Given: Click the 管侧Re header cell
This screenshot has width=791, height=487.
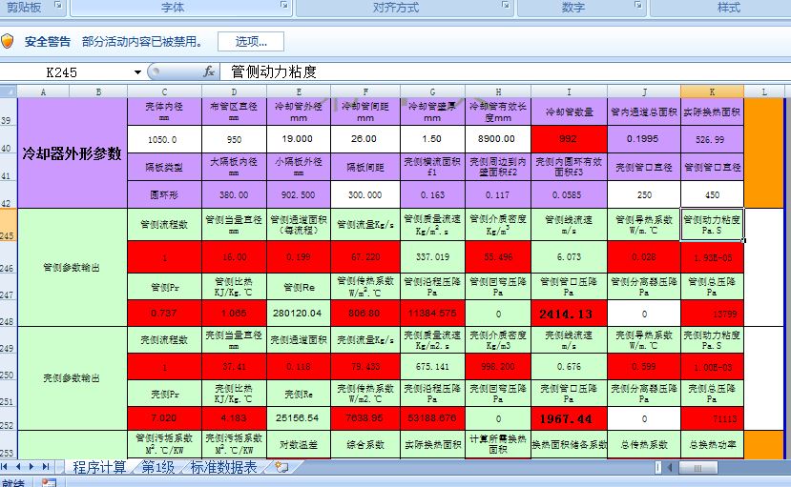Looking at the screenshot, I should coord(299,287).
